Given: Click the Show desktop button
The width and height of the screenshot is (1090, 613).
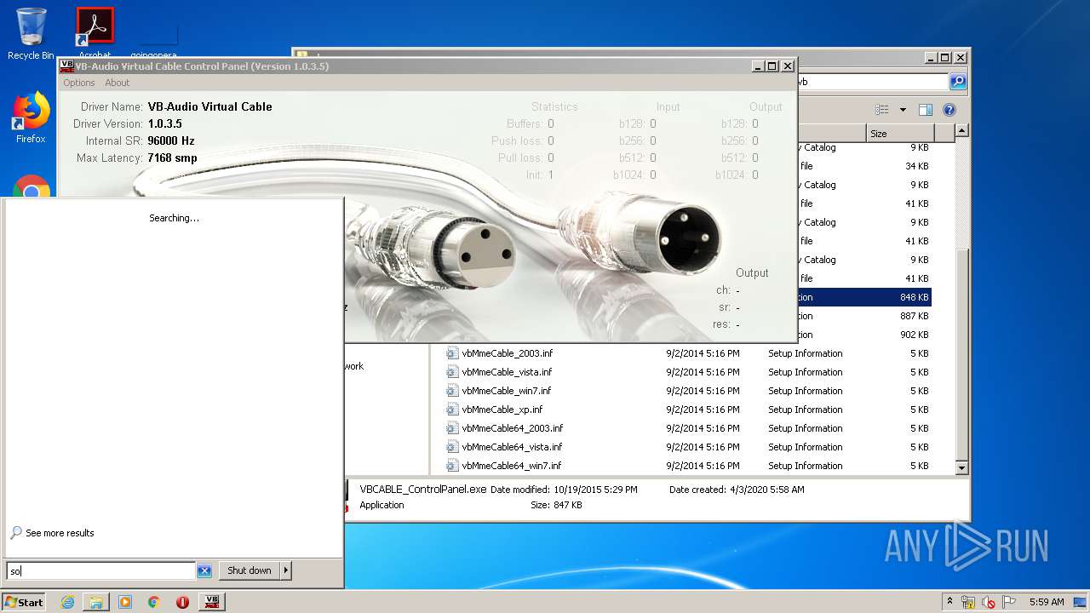Looking at the screenshot, I should pyautogui.click(x=1081, y=602).
